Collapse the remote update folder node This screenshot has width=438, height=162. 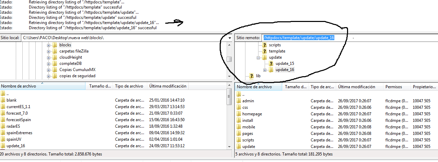(258, 58)
